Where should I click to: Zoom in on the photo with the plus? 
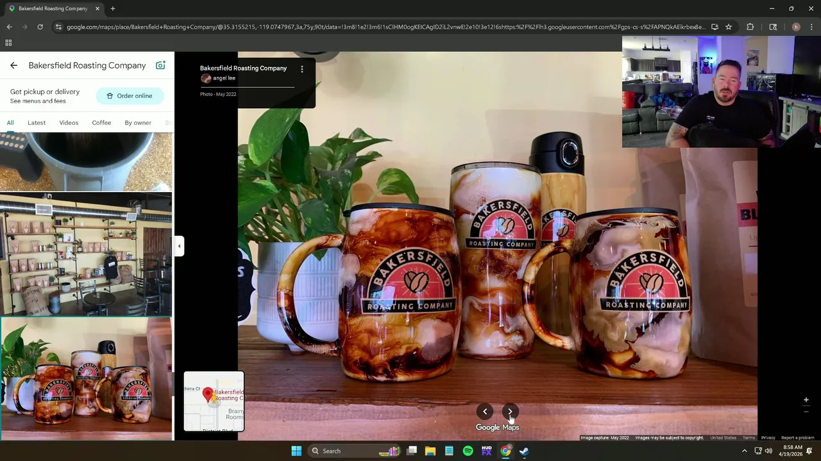pos(806,400)
